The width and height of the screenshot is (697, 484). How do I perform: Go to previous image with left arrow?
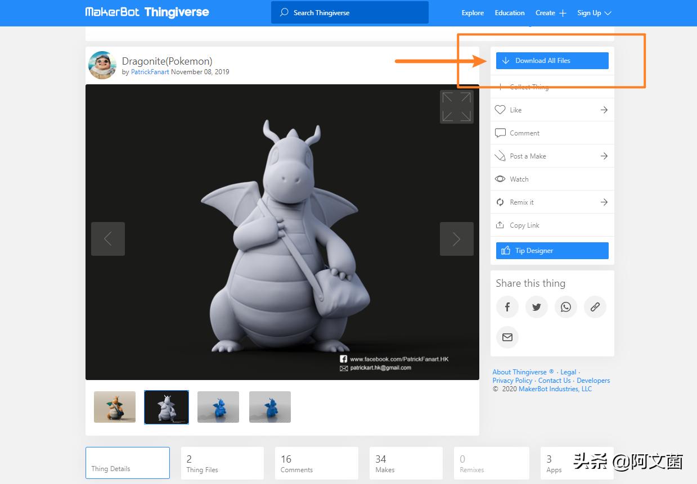[108, 239]
